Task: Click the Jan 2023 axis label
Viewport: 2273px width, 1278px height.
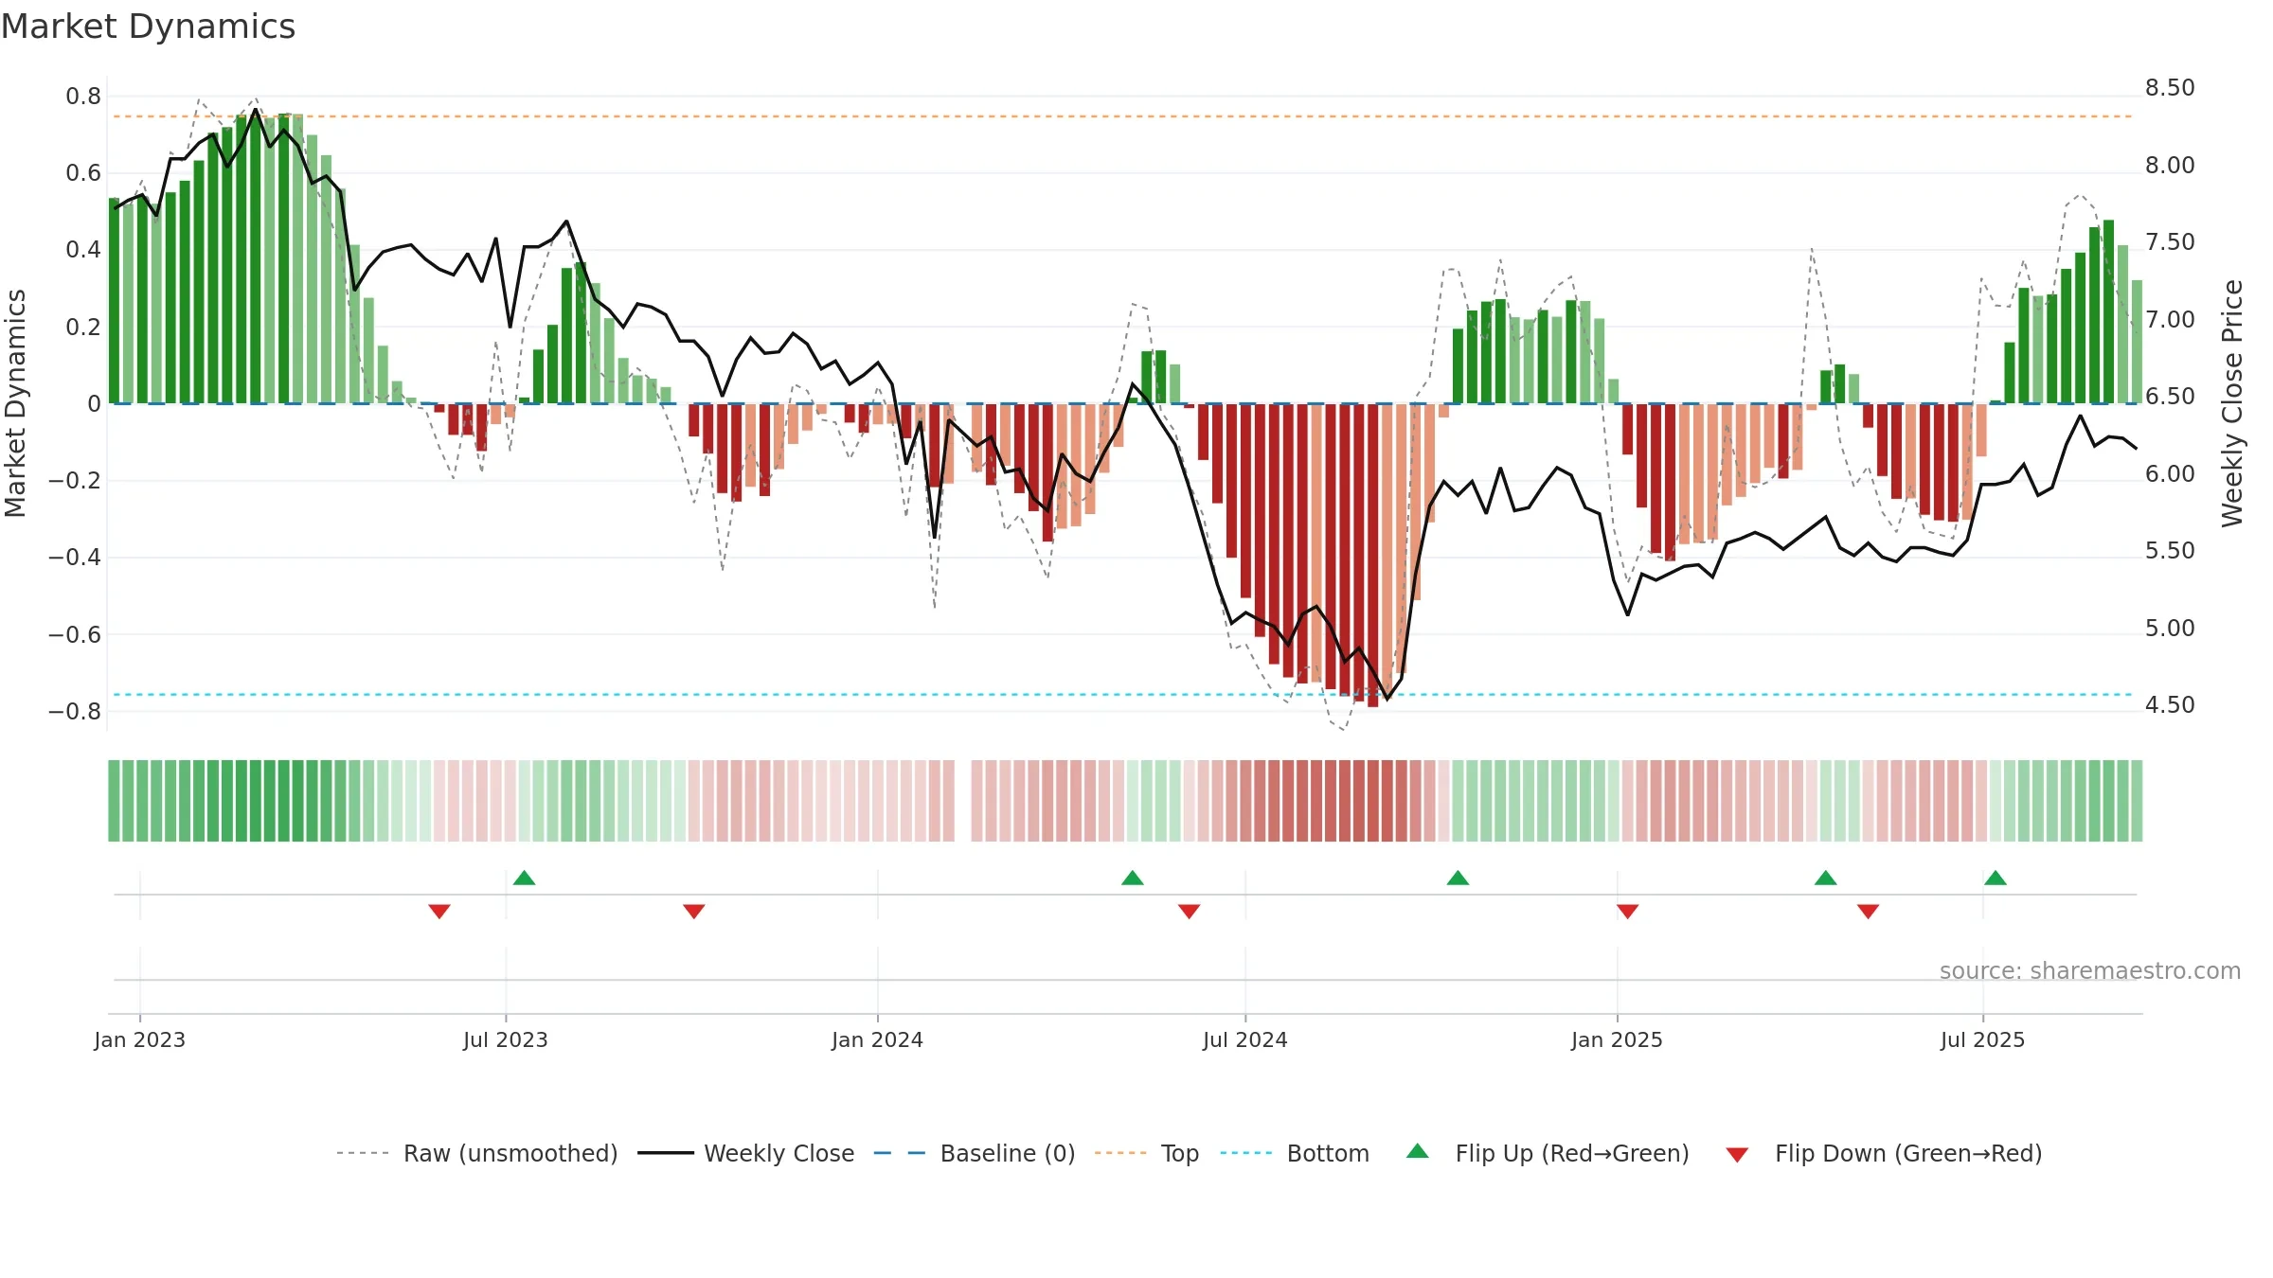Action: [x=140, y=1039]
